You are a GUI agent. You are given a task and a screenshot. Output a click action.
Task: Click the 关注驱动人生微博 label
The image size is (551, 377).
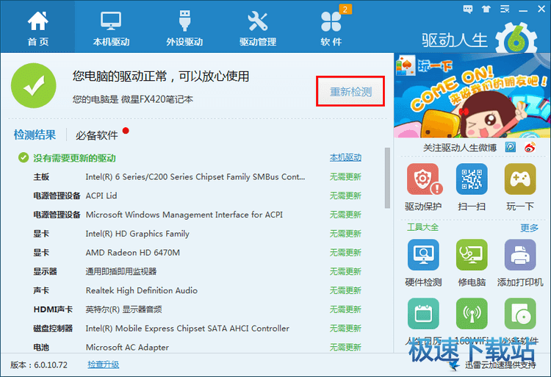point(460,148)
